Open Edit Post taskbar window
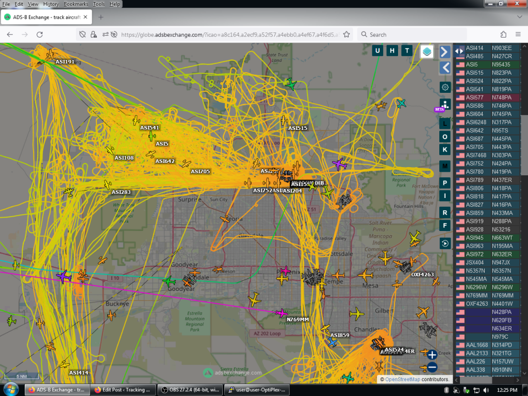 coord(123,390)
